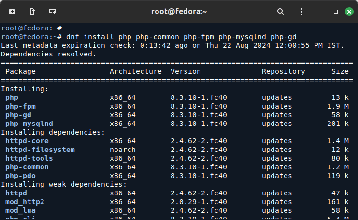Click version 2.4.62-2.fc40 in httpd-core row

pyautogui.click(x=199, y=141)
